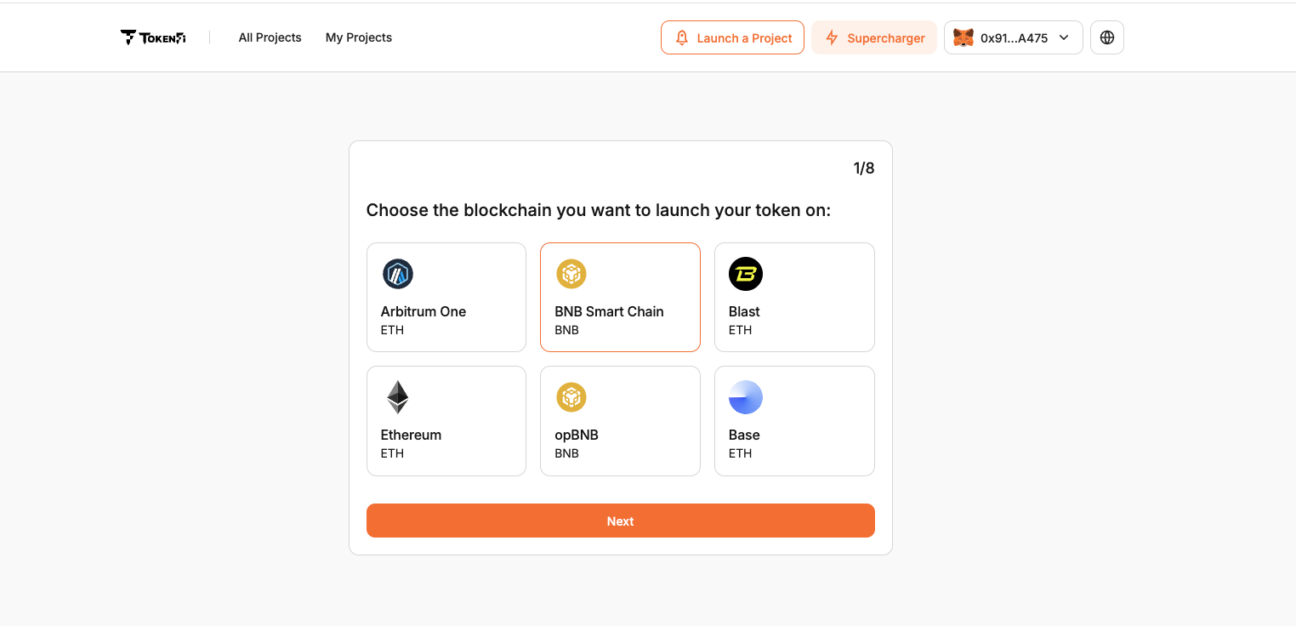1296x626 pixels.
Task: Click the Ethereum chain icon
Action: click(x=397, y=397)
